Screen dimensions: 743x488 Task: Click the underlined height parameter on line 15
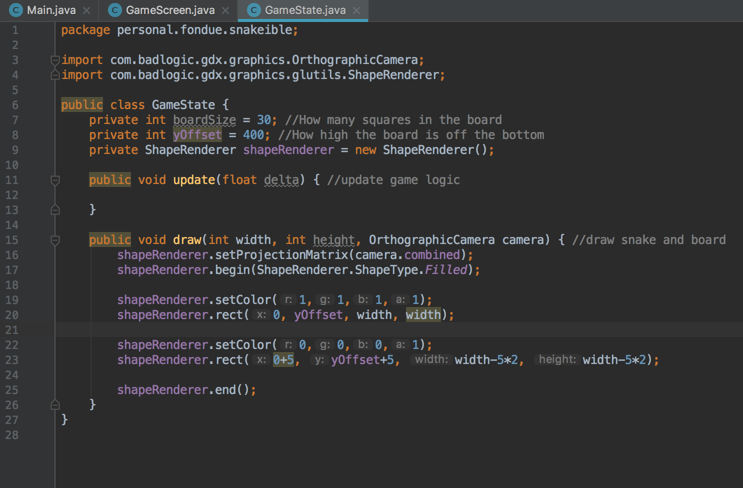tap(334, 240)
